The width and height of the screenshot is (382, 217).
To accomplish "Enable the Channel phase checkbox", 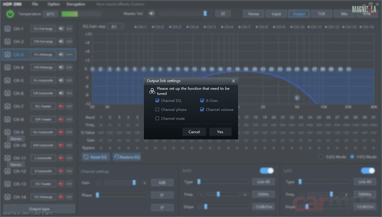I will (157, 110).
